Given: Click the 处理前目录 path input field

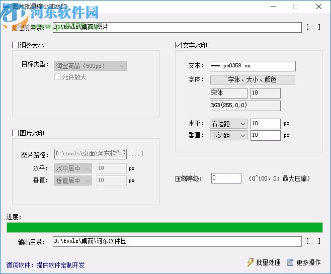Looking at the screenshot, I should click(177, 27).
